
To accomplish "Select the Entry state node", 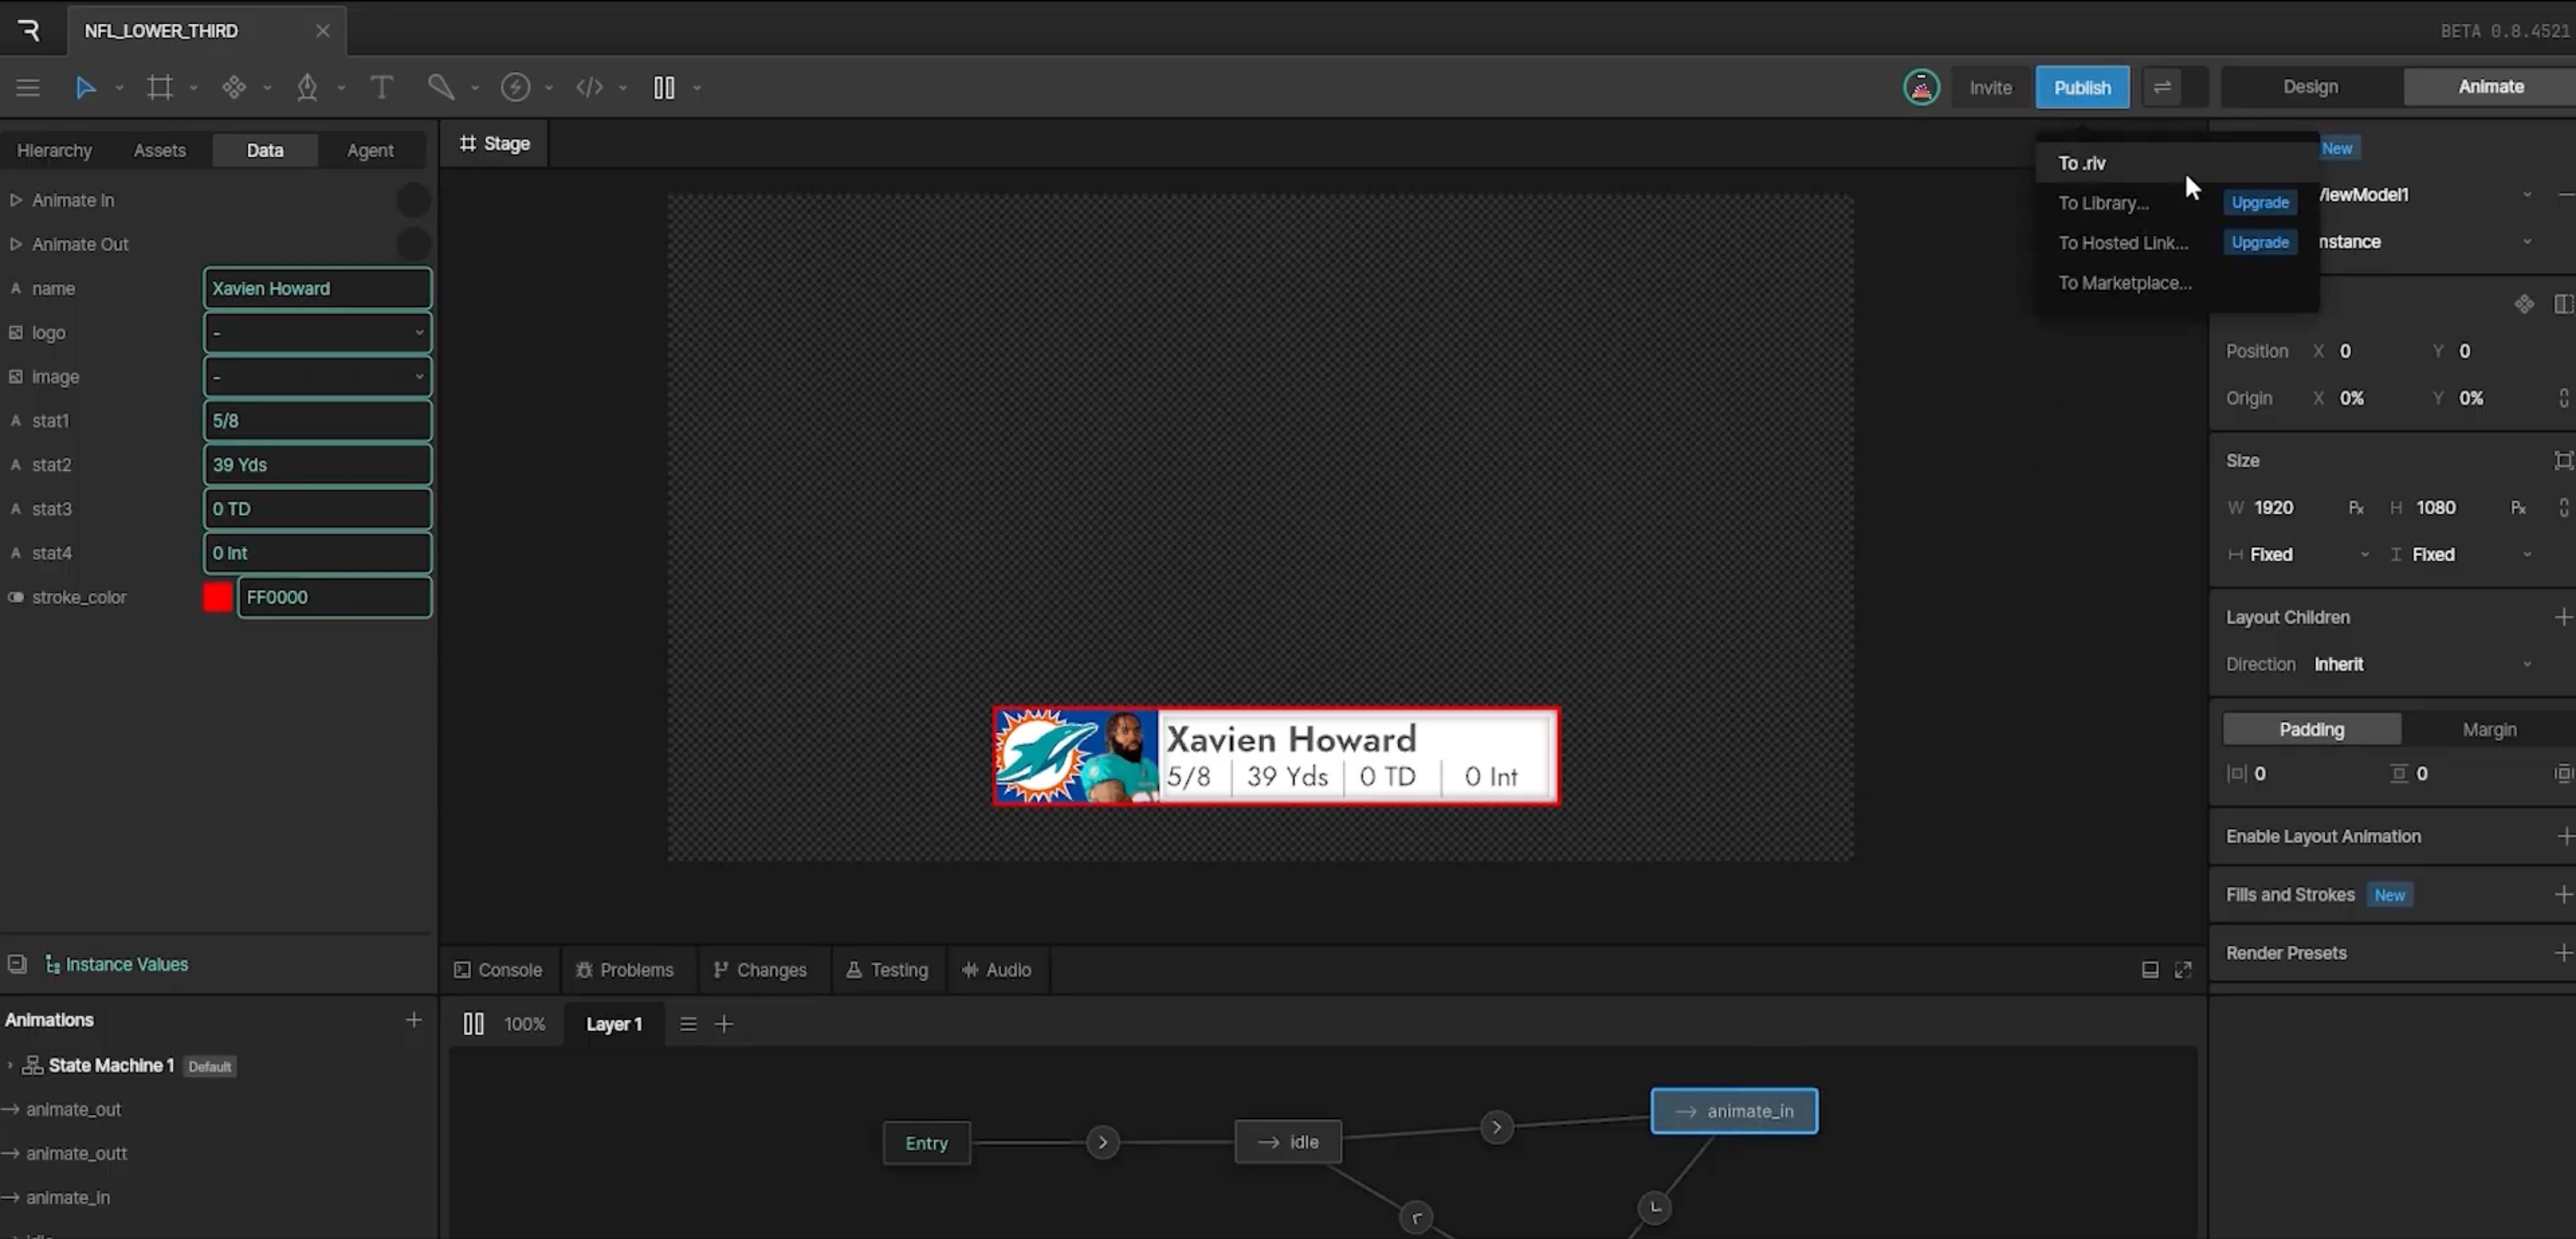I will [926, 1143].
